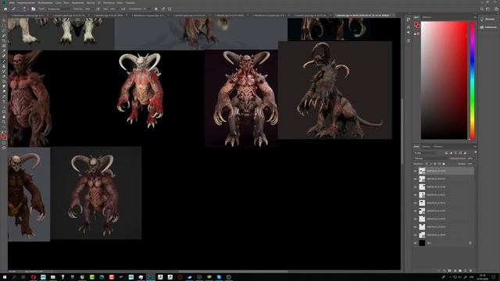This screenshot has width=500, height=281.
Task: Select the Eraser tool
Action: pos(4,76)
